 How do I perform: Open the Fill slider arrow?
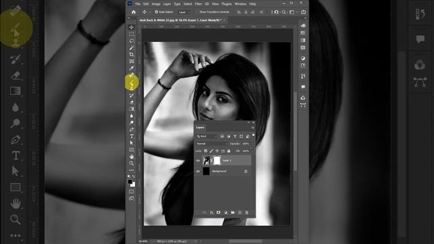252,151
